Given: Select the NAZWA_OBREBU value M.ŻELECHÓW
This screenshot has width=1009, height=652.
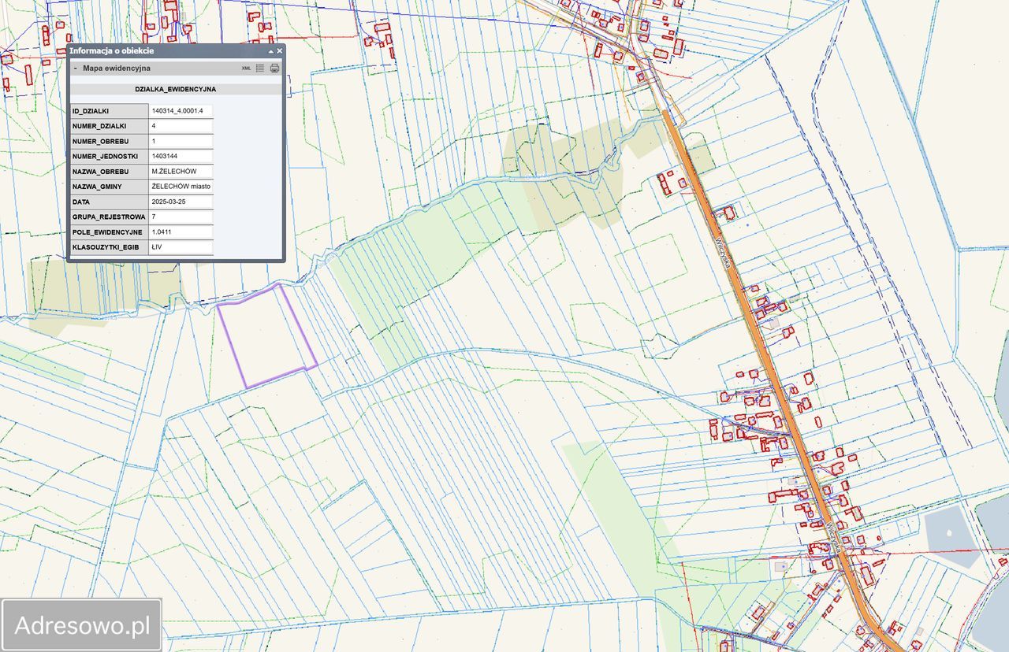Looking at the screenshot, I should 181,172.
